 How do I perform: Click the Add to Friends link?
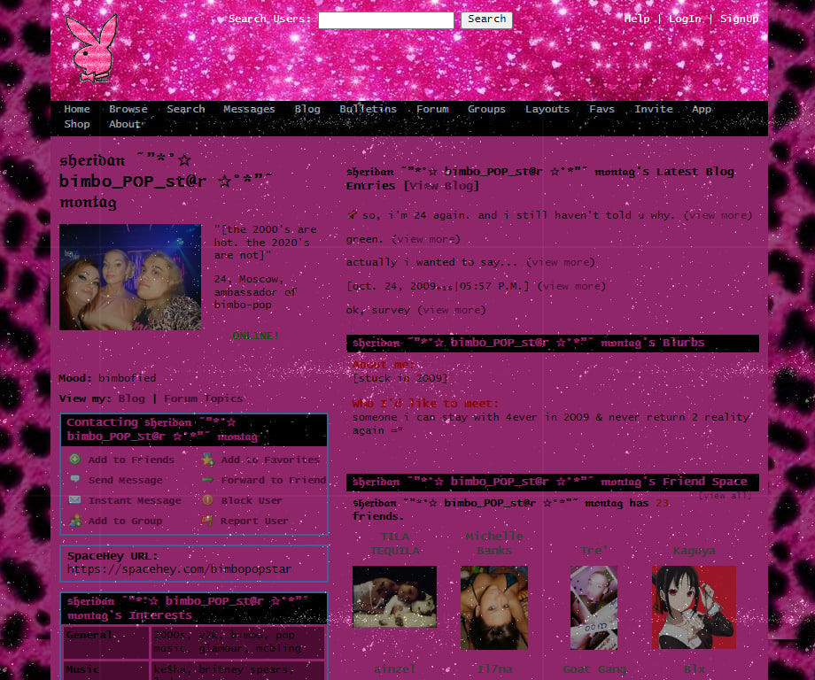tap(131, 460)
